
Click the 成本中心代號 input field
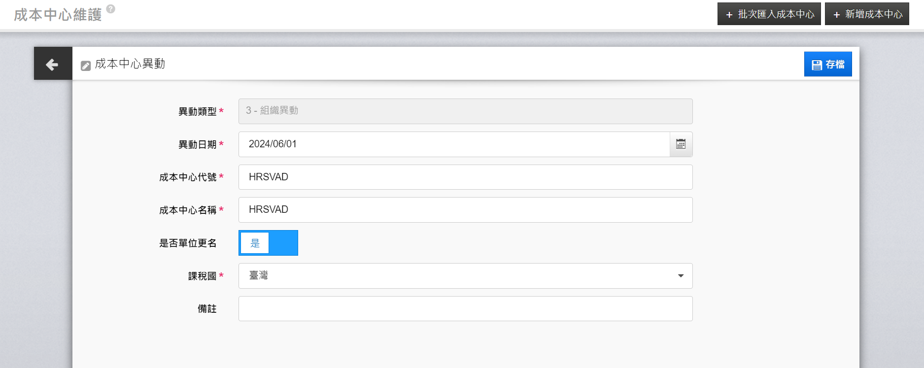click(465, 177)
